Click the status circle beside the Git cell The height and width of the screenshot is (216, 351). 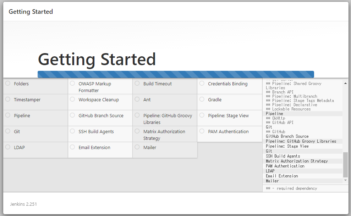[x=8, y=131]
